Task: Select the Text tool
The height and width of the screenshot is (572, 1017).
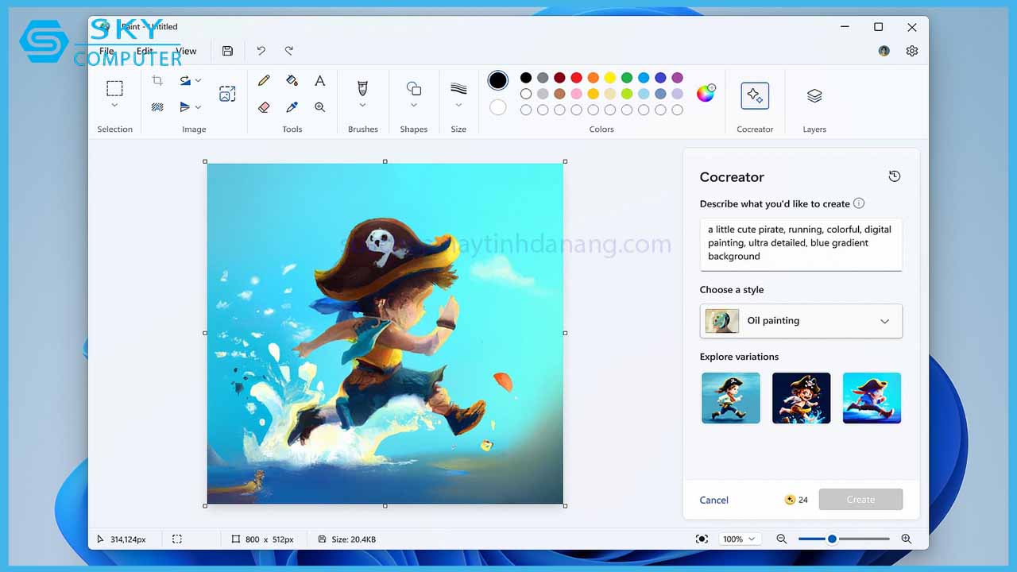Action: tap(319, 80)
